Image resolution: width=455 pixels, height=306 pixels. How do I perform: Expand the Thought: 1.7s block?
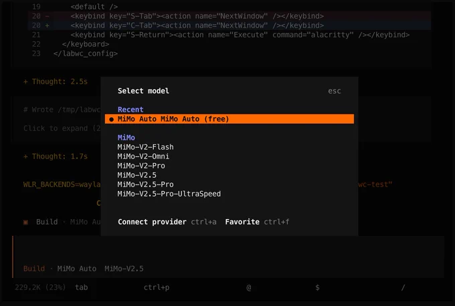click(x=56, y=156)
